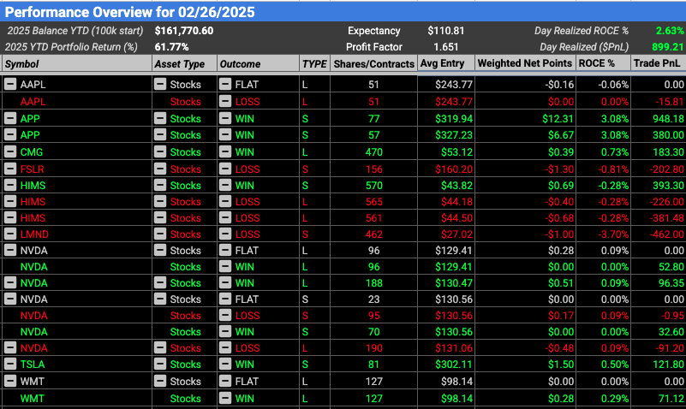Select the 61.77% portfolio return cell
This screenshot has height=409, width=686.
172,47
